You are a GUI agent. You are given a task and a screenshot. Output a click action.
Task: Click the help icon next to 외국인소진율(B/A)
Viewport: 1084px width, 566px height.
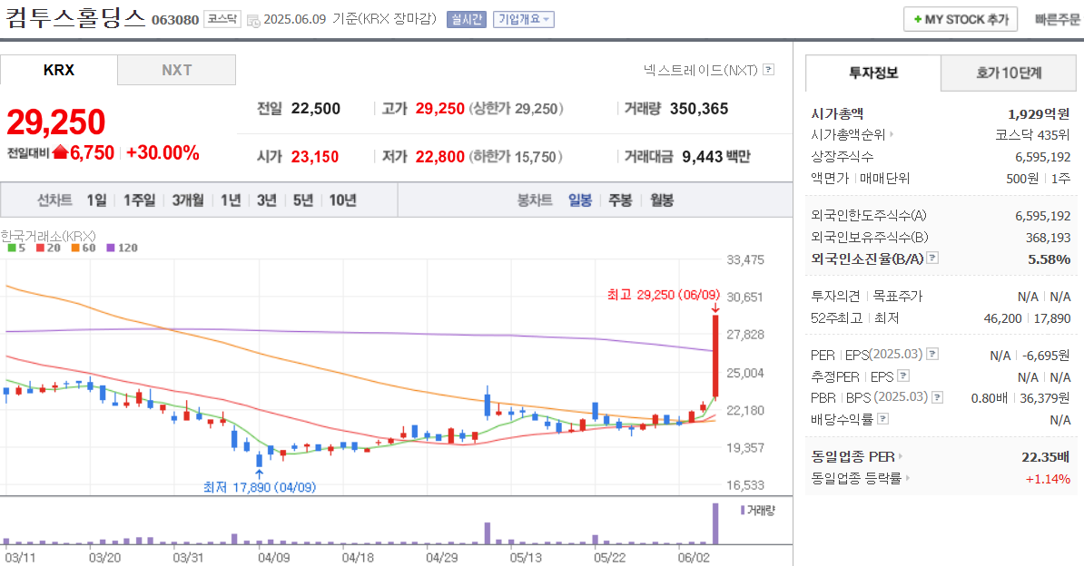click(932, 259)
